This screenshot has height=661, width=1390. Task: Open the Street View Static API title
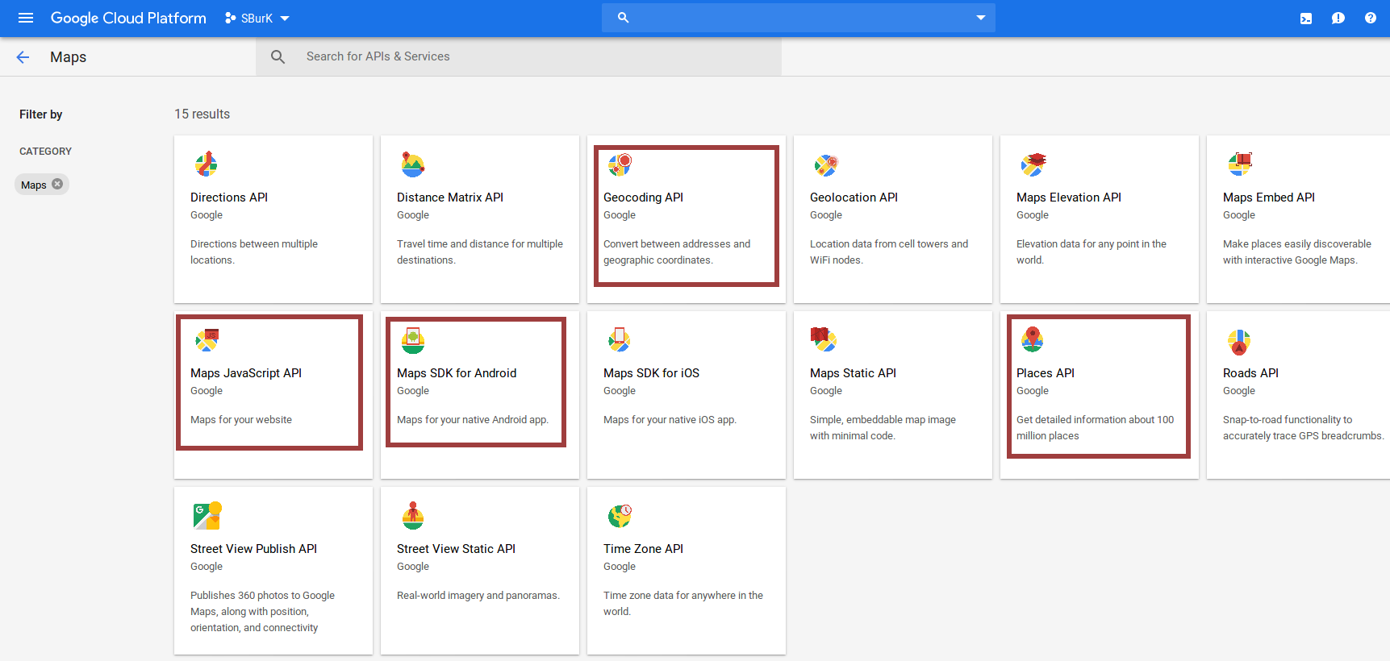click(456, 549)
